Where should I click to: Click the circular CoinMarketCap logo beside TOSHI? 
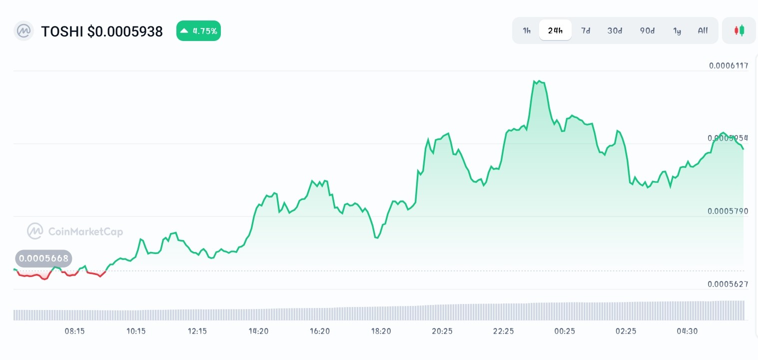pyautogui.click(x=23, y=31)
